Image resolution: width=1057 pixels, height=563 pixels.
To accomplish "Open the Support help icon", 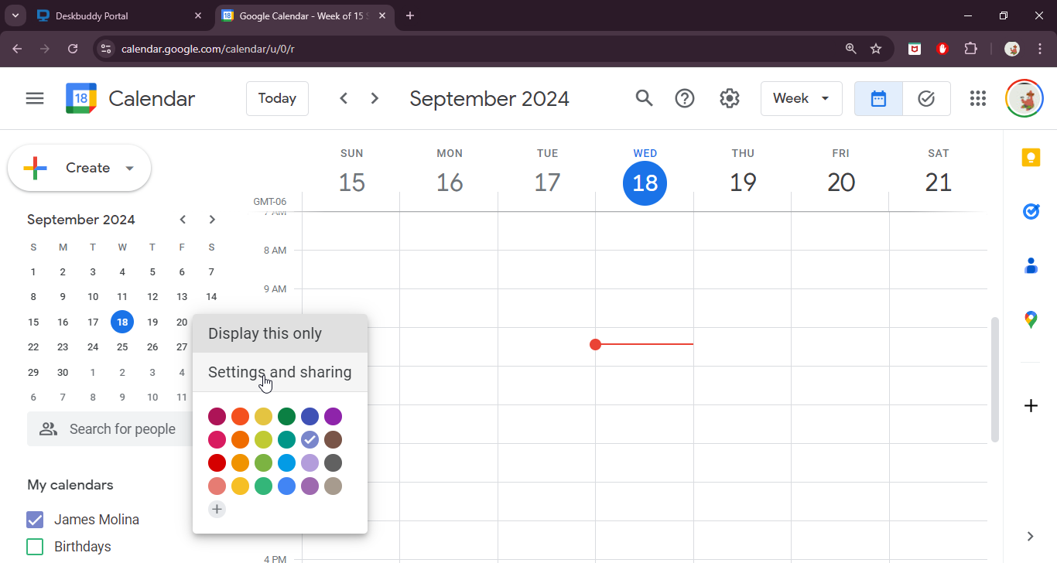I will [x=685, y=98].
